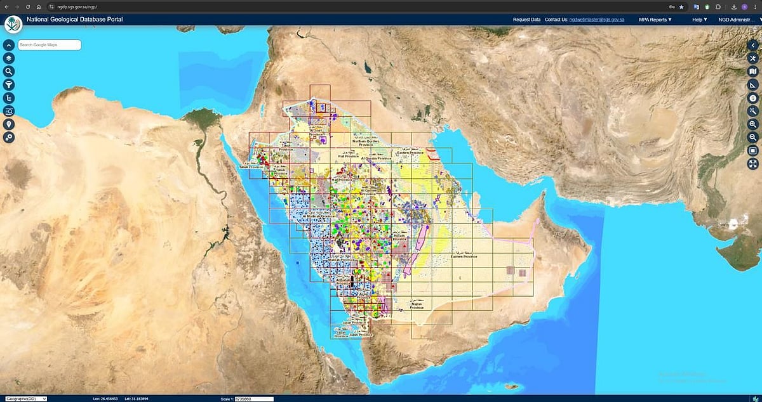Click the Request Data link
762x402 pixels.
tap(526, 20)
